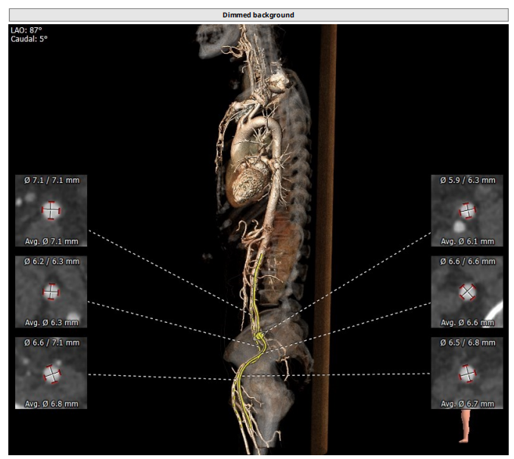Select diagonal crosshair in Avg. Ø 6.6 mm view
This screenshot has width=514, height=459.
pyautogui.click(x=468, y=292)
